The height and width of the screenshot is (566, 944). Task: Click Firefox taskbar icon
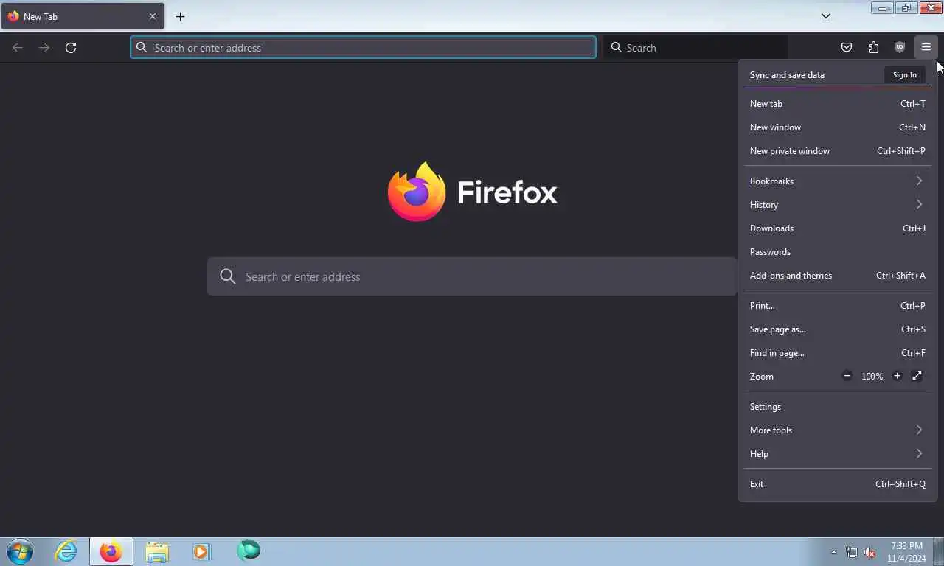[x=111, y=551]
